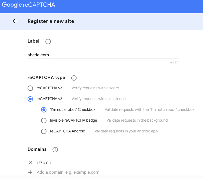Click the Validate requests with the "I'm not a robot" checkbox text
Viewport: 203px width, 178px height.
(149, 109)
